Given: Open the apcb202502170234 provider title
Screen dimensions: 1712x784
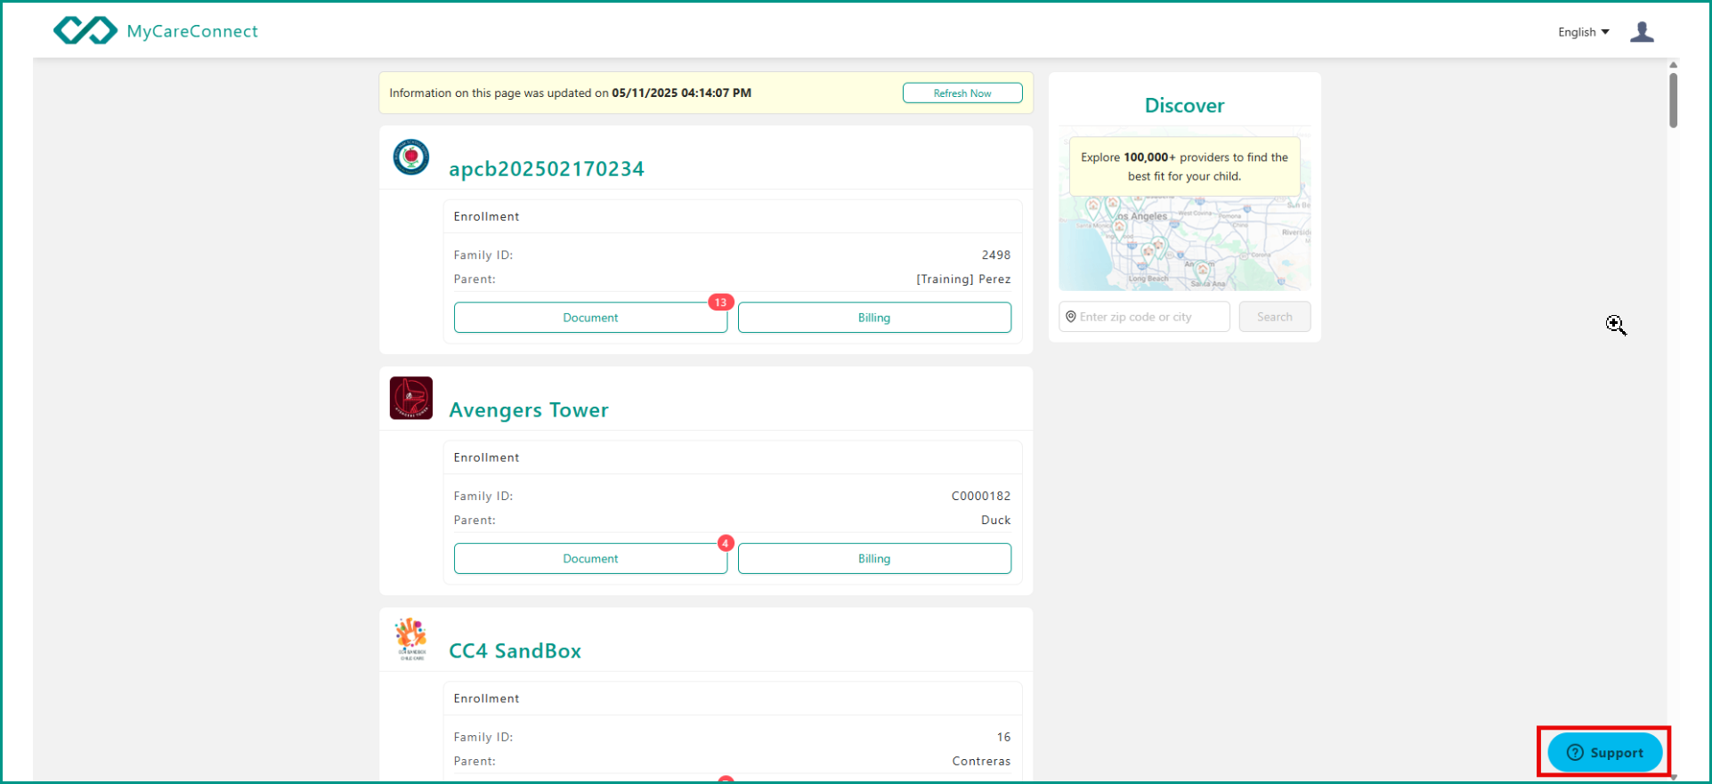Looking at the screenshot, I should [x=546, y=168].
